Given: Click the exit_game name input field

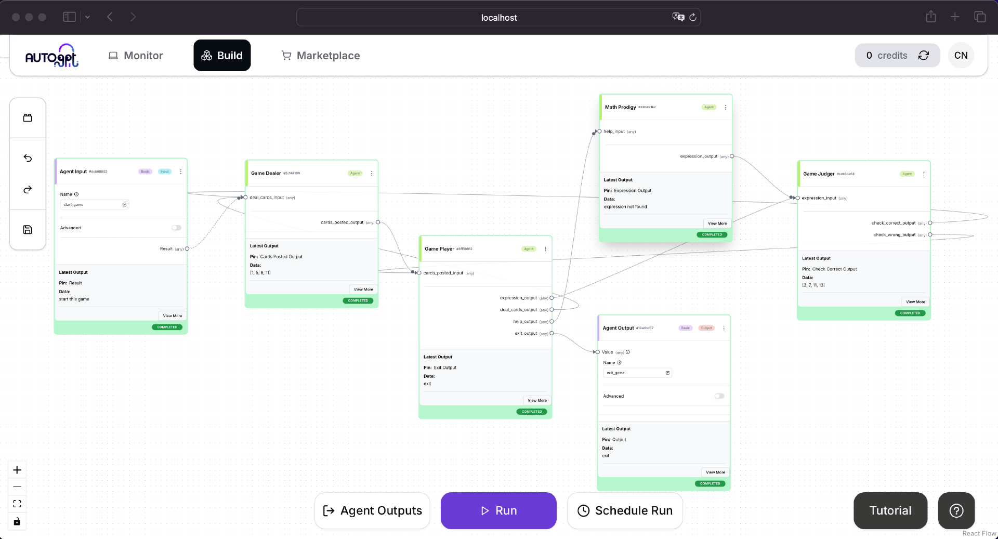Looking at the screenshot, I should pos(638,373).
